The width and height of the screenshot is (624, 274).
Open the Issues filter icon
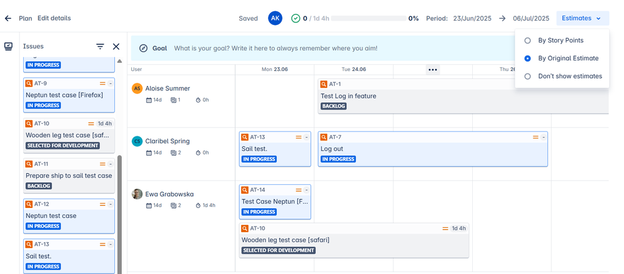coord(100,47)
